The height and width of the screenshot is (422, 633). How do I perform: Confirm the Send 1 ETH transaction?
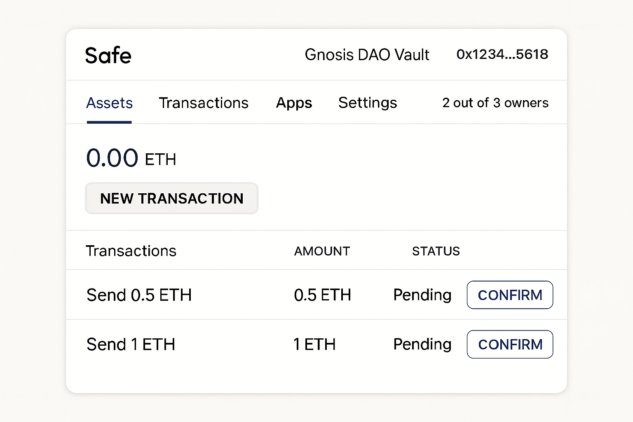(510, 344)
